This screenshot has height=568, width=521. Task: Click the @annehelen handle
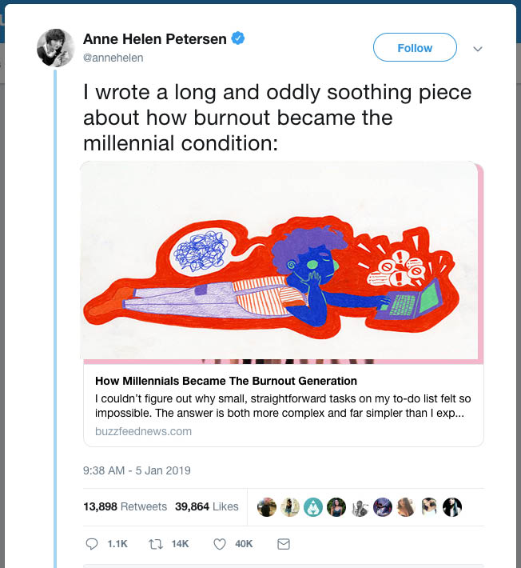pos(113,58)
